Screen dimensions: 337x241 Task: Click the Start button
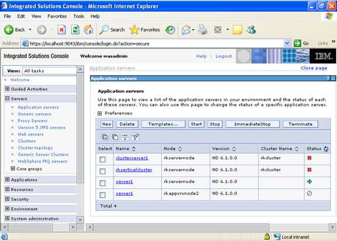click(196, 124)
